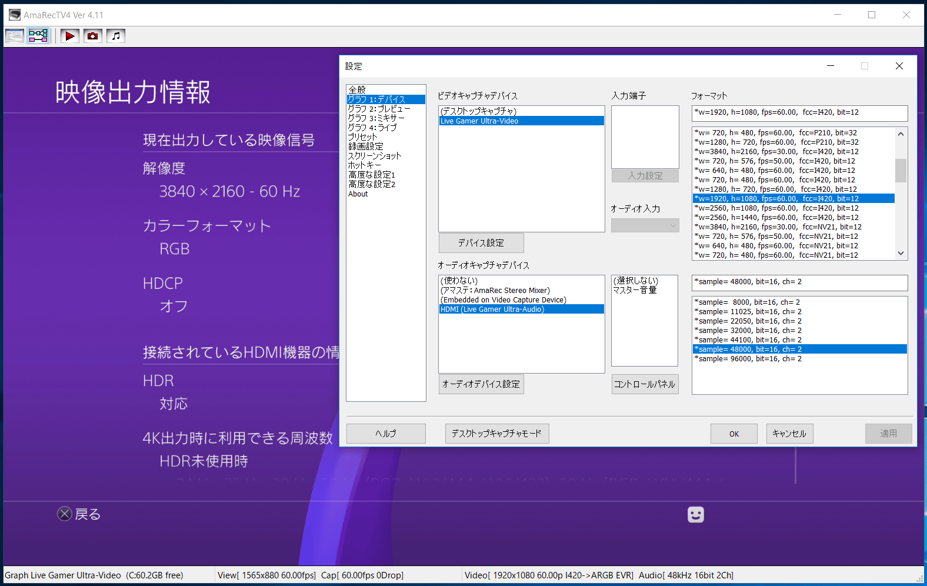Open スクリーンショット in the settings list

pyautogui.click(x=386, y=156)
